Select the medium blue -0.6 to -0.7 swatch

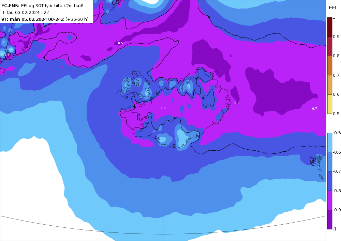(330, 162)
